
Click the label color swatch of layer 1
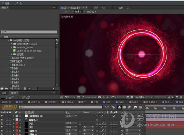17,116
